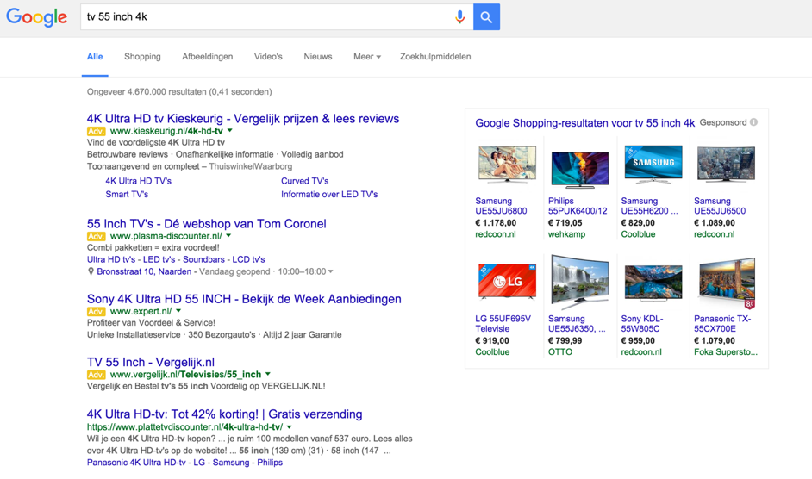
Task: Open the Shopping tab
Action: (142, 57)
